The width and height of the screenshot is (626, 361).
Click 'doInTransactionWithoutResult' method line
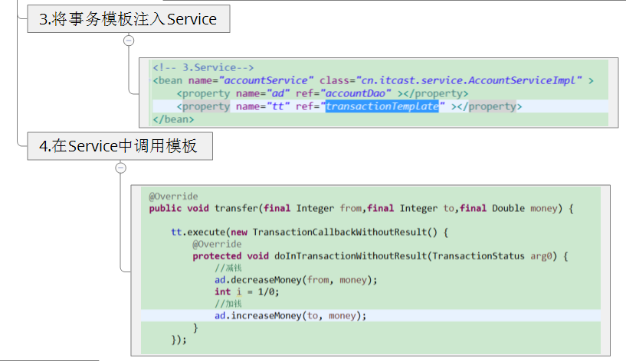380,256
